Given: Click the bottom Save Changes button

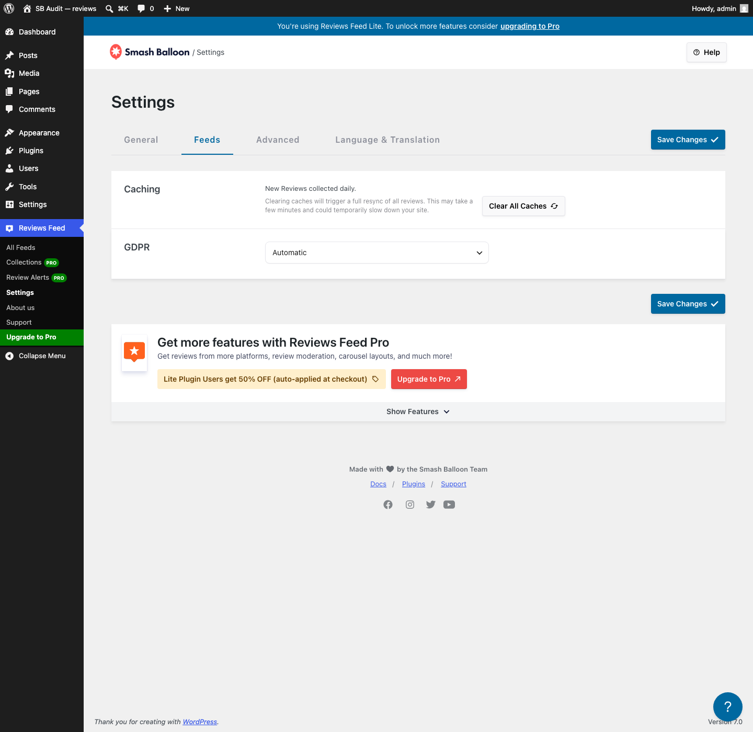Looking at the screenshot, I should pyautogui.click(x=688, y=304).
